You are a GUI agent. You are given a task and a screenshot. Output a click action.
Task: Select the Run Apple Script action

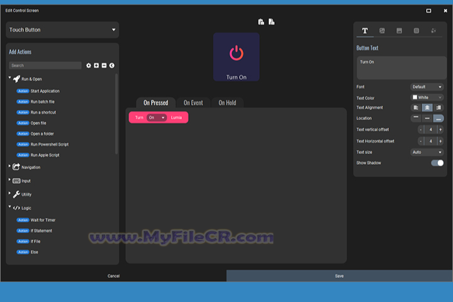click(x=38, y=155)
